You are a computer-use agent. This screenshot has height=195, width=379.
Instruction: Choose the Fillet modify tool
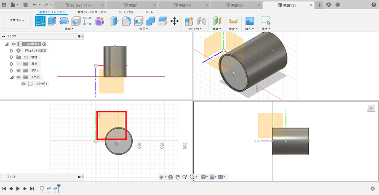coord(127,21)
